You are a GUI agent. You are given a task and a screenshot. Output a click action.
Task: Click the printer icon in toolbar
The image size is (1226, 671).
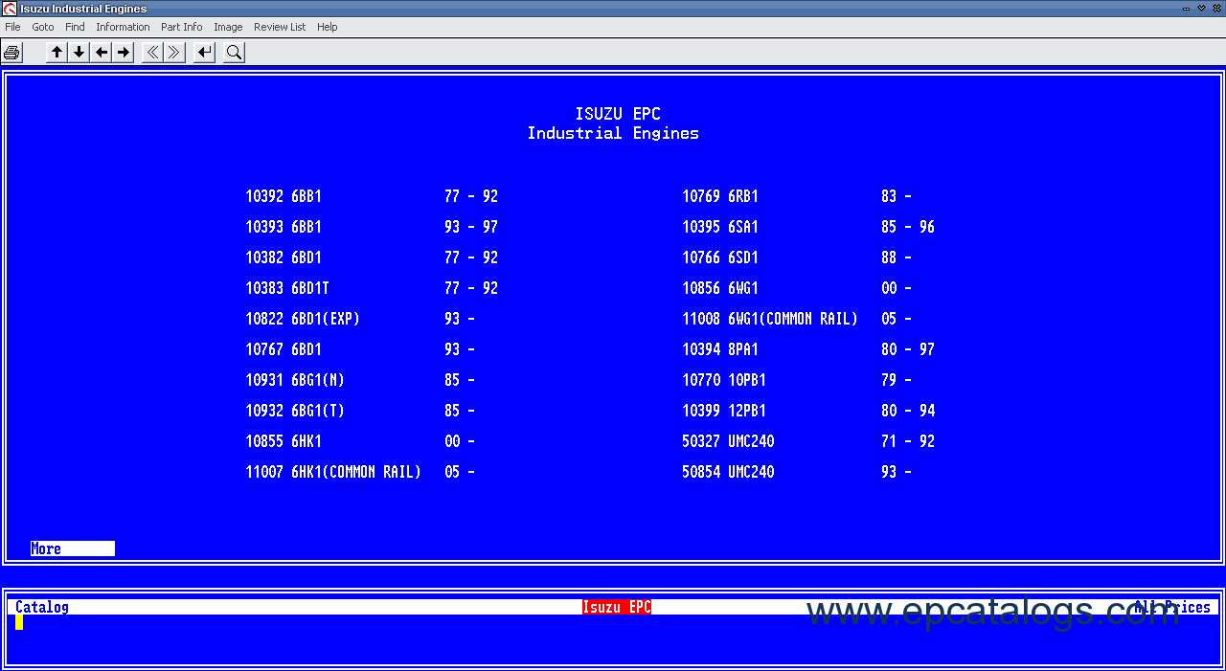[11, 53]
